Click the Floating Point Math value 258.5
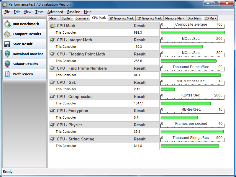 coord(138,61)
